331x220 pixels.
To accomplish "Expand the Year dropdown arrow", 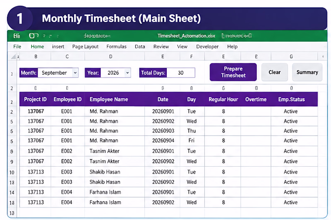I will [127, 73].
